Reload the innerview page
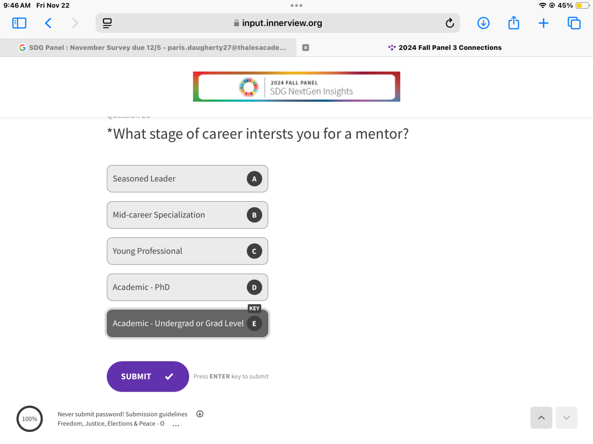 [449, 23]
